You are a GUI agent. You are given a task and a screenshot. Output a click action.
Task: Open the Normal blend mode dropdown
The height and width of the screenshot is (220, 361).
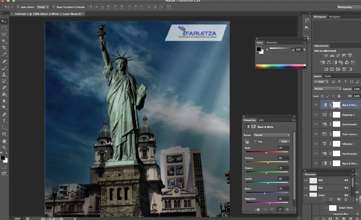[328, 89]
